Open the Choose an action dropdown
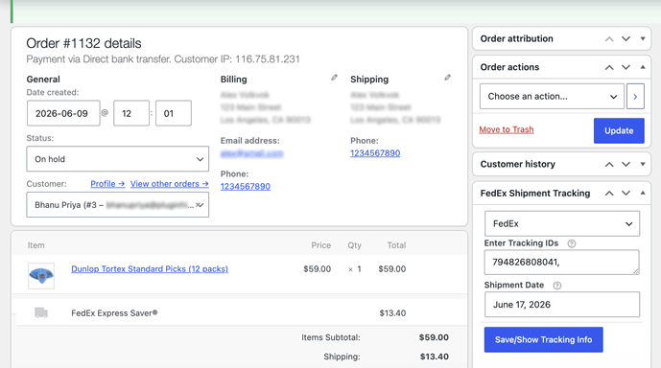Viewport: 661px width, 368px height. point(552,97)
